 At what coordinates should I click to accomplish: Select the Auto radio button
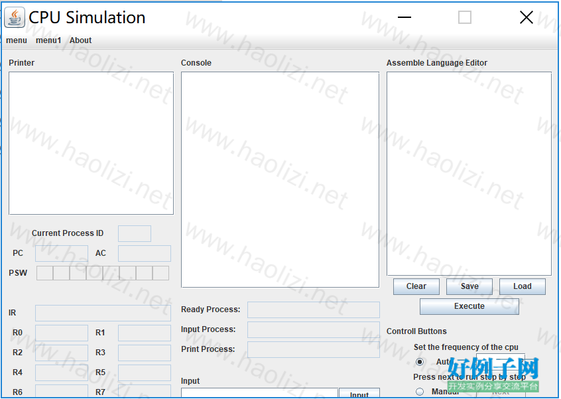pos(420,362)
